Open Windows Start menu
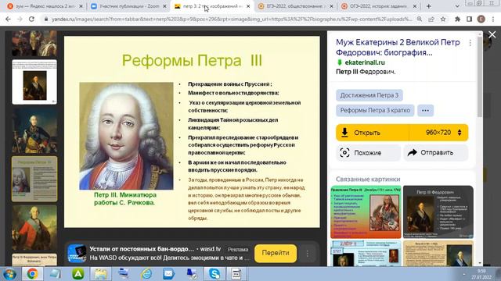Screen dimensions: 501x281 [x=9, y=274]
